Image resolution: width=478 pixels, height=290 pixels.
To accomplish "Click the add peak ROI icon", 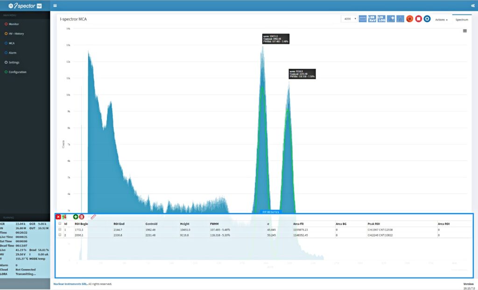I will (391, 19).
